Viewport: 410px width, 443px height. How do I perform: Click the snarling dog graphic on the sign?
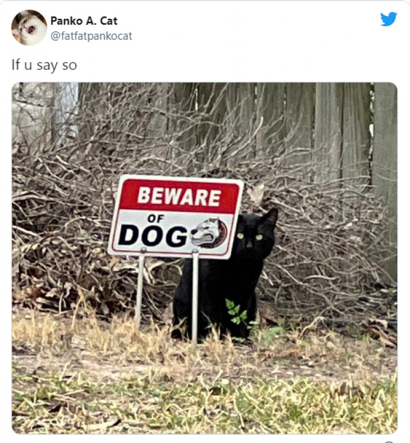pyautogui.click(x=209, y=233)
